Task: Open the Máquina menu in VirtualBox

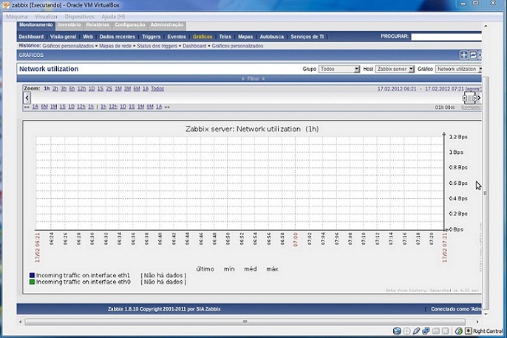Action: 17,16
